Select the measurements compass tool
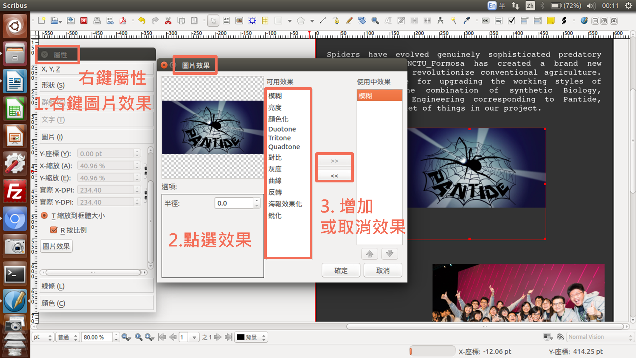The height and width of the screenshot is (358, 636). coord(440,21)
